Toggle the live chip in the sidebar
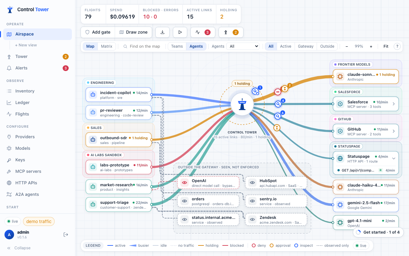This screenshot has height=256, width=409. pos(13,221)
